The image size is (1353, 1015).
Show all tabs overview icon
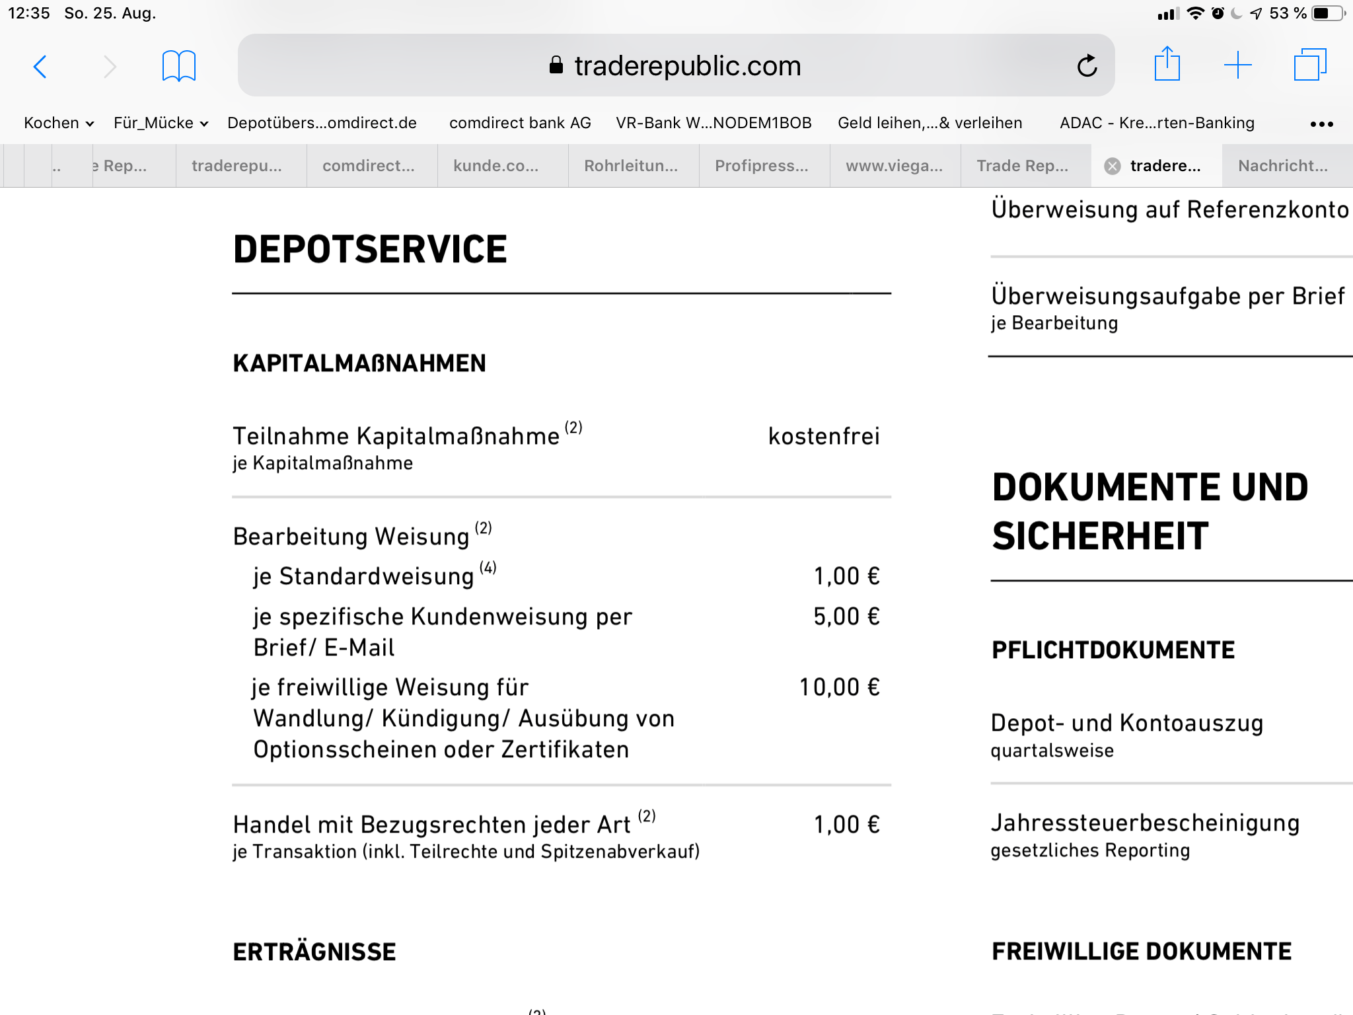coord(1310,65)
